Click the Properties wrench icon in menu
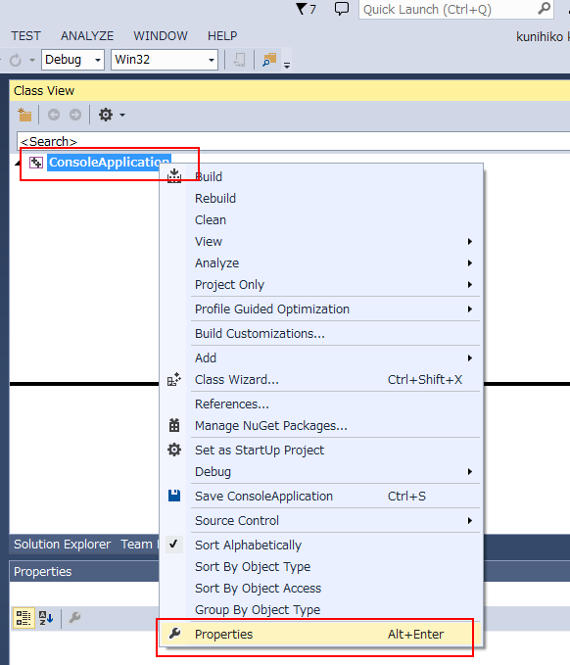The height and width of the screenshot is (665, 570). 174,634
